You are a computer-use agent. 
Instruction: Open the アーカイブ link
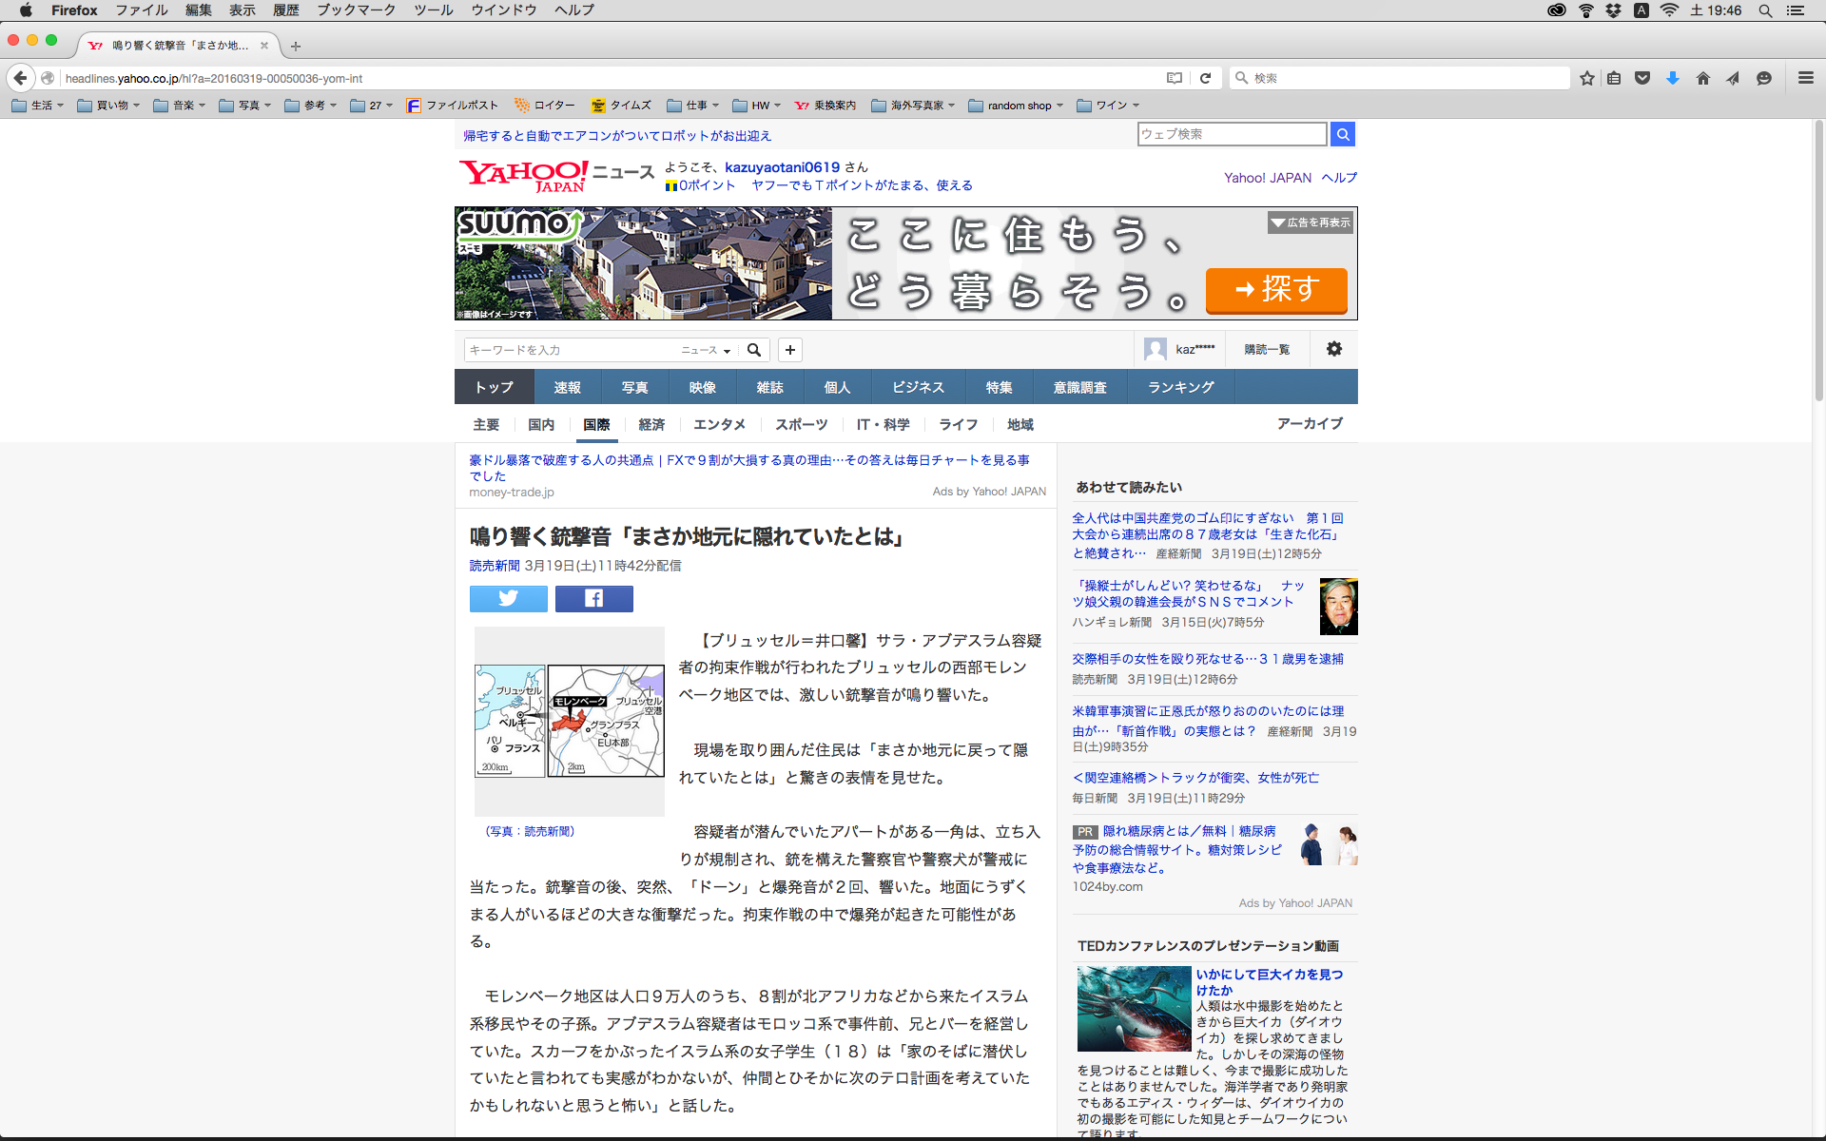coord(1309,423)
